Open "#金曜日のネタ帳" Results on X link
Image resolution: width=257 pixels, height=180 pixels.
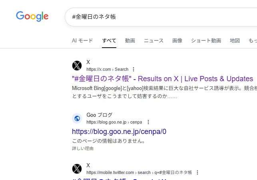[162, 78]
